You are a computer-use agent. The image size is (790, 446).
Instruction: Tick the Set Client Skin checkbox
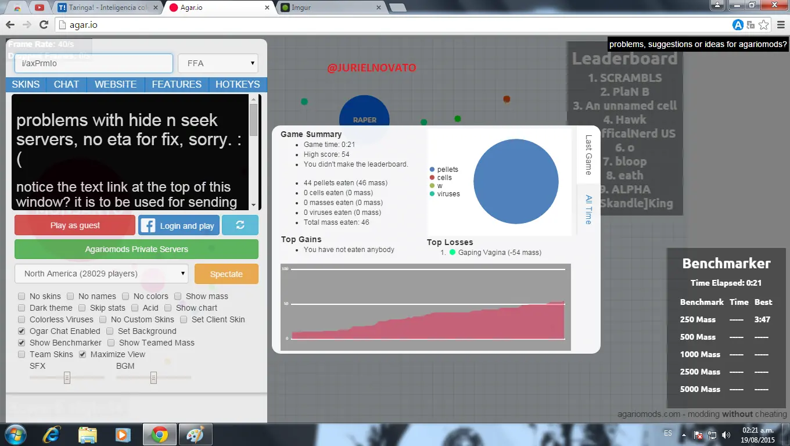tap(184, 319)
